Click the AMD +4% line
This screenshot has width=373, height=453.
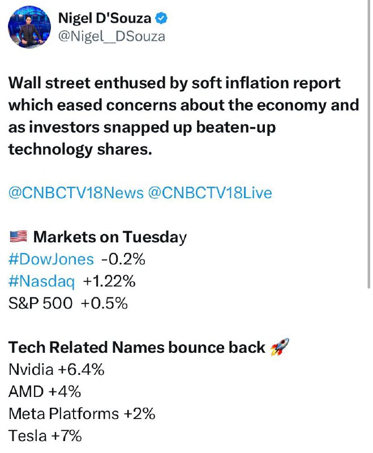click(x=45, y=392)
